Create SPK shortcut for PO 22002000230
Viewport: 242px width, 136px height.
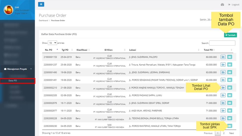(230, 126)
